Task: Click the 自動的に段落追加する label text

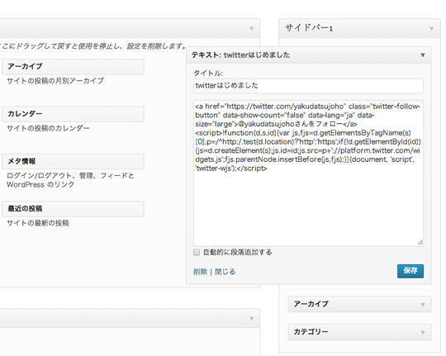Action: pyautogui.click(x=238, y=253)
